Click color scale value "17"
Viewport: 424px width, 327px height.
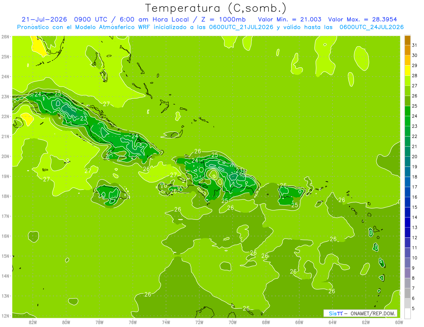[414, 187]
